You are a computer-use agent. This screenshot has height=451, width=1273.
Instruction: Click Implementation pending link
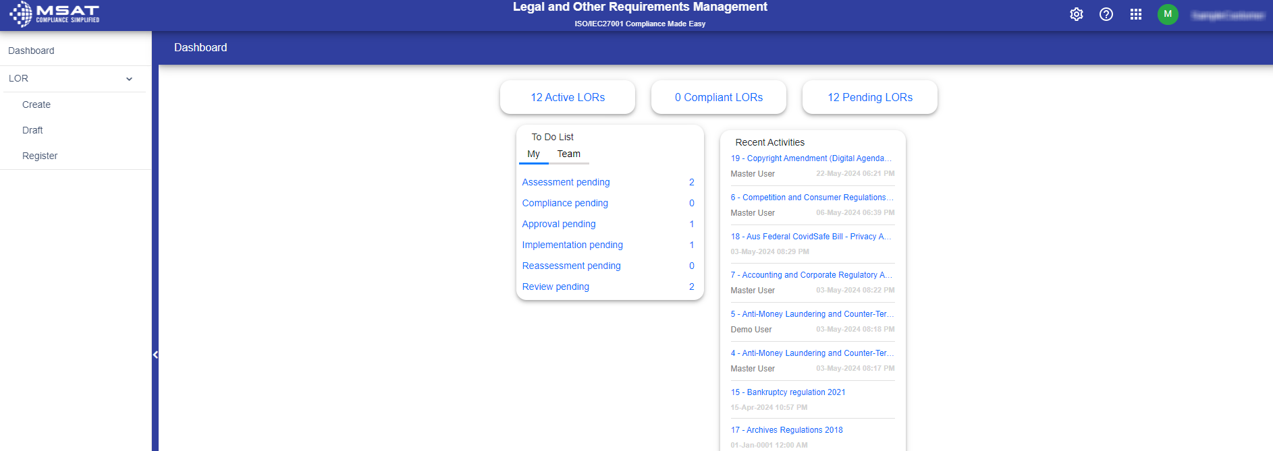click(572, 245)
